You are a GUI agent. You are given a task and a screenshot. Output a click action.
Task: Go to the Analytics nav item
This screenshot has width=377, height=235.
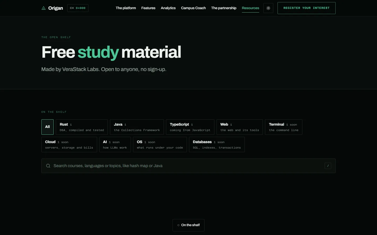point(168,8)
